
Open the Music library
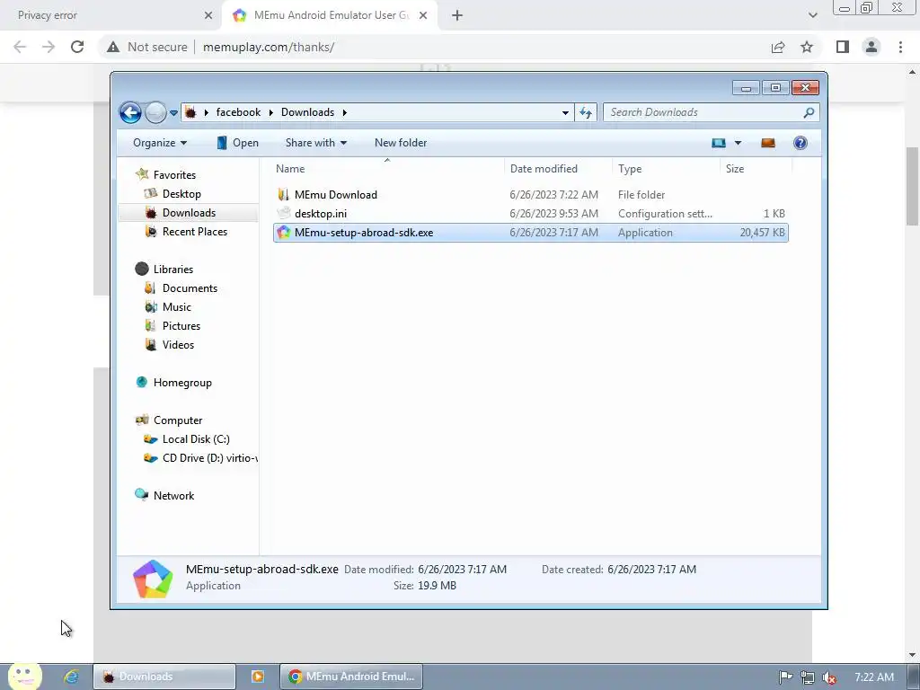(177, 307)
